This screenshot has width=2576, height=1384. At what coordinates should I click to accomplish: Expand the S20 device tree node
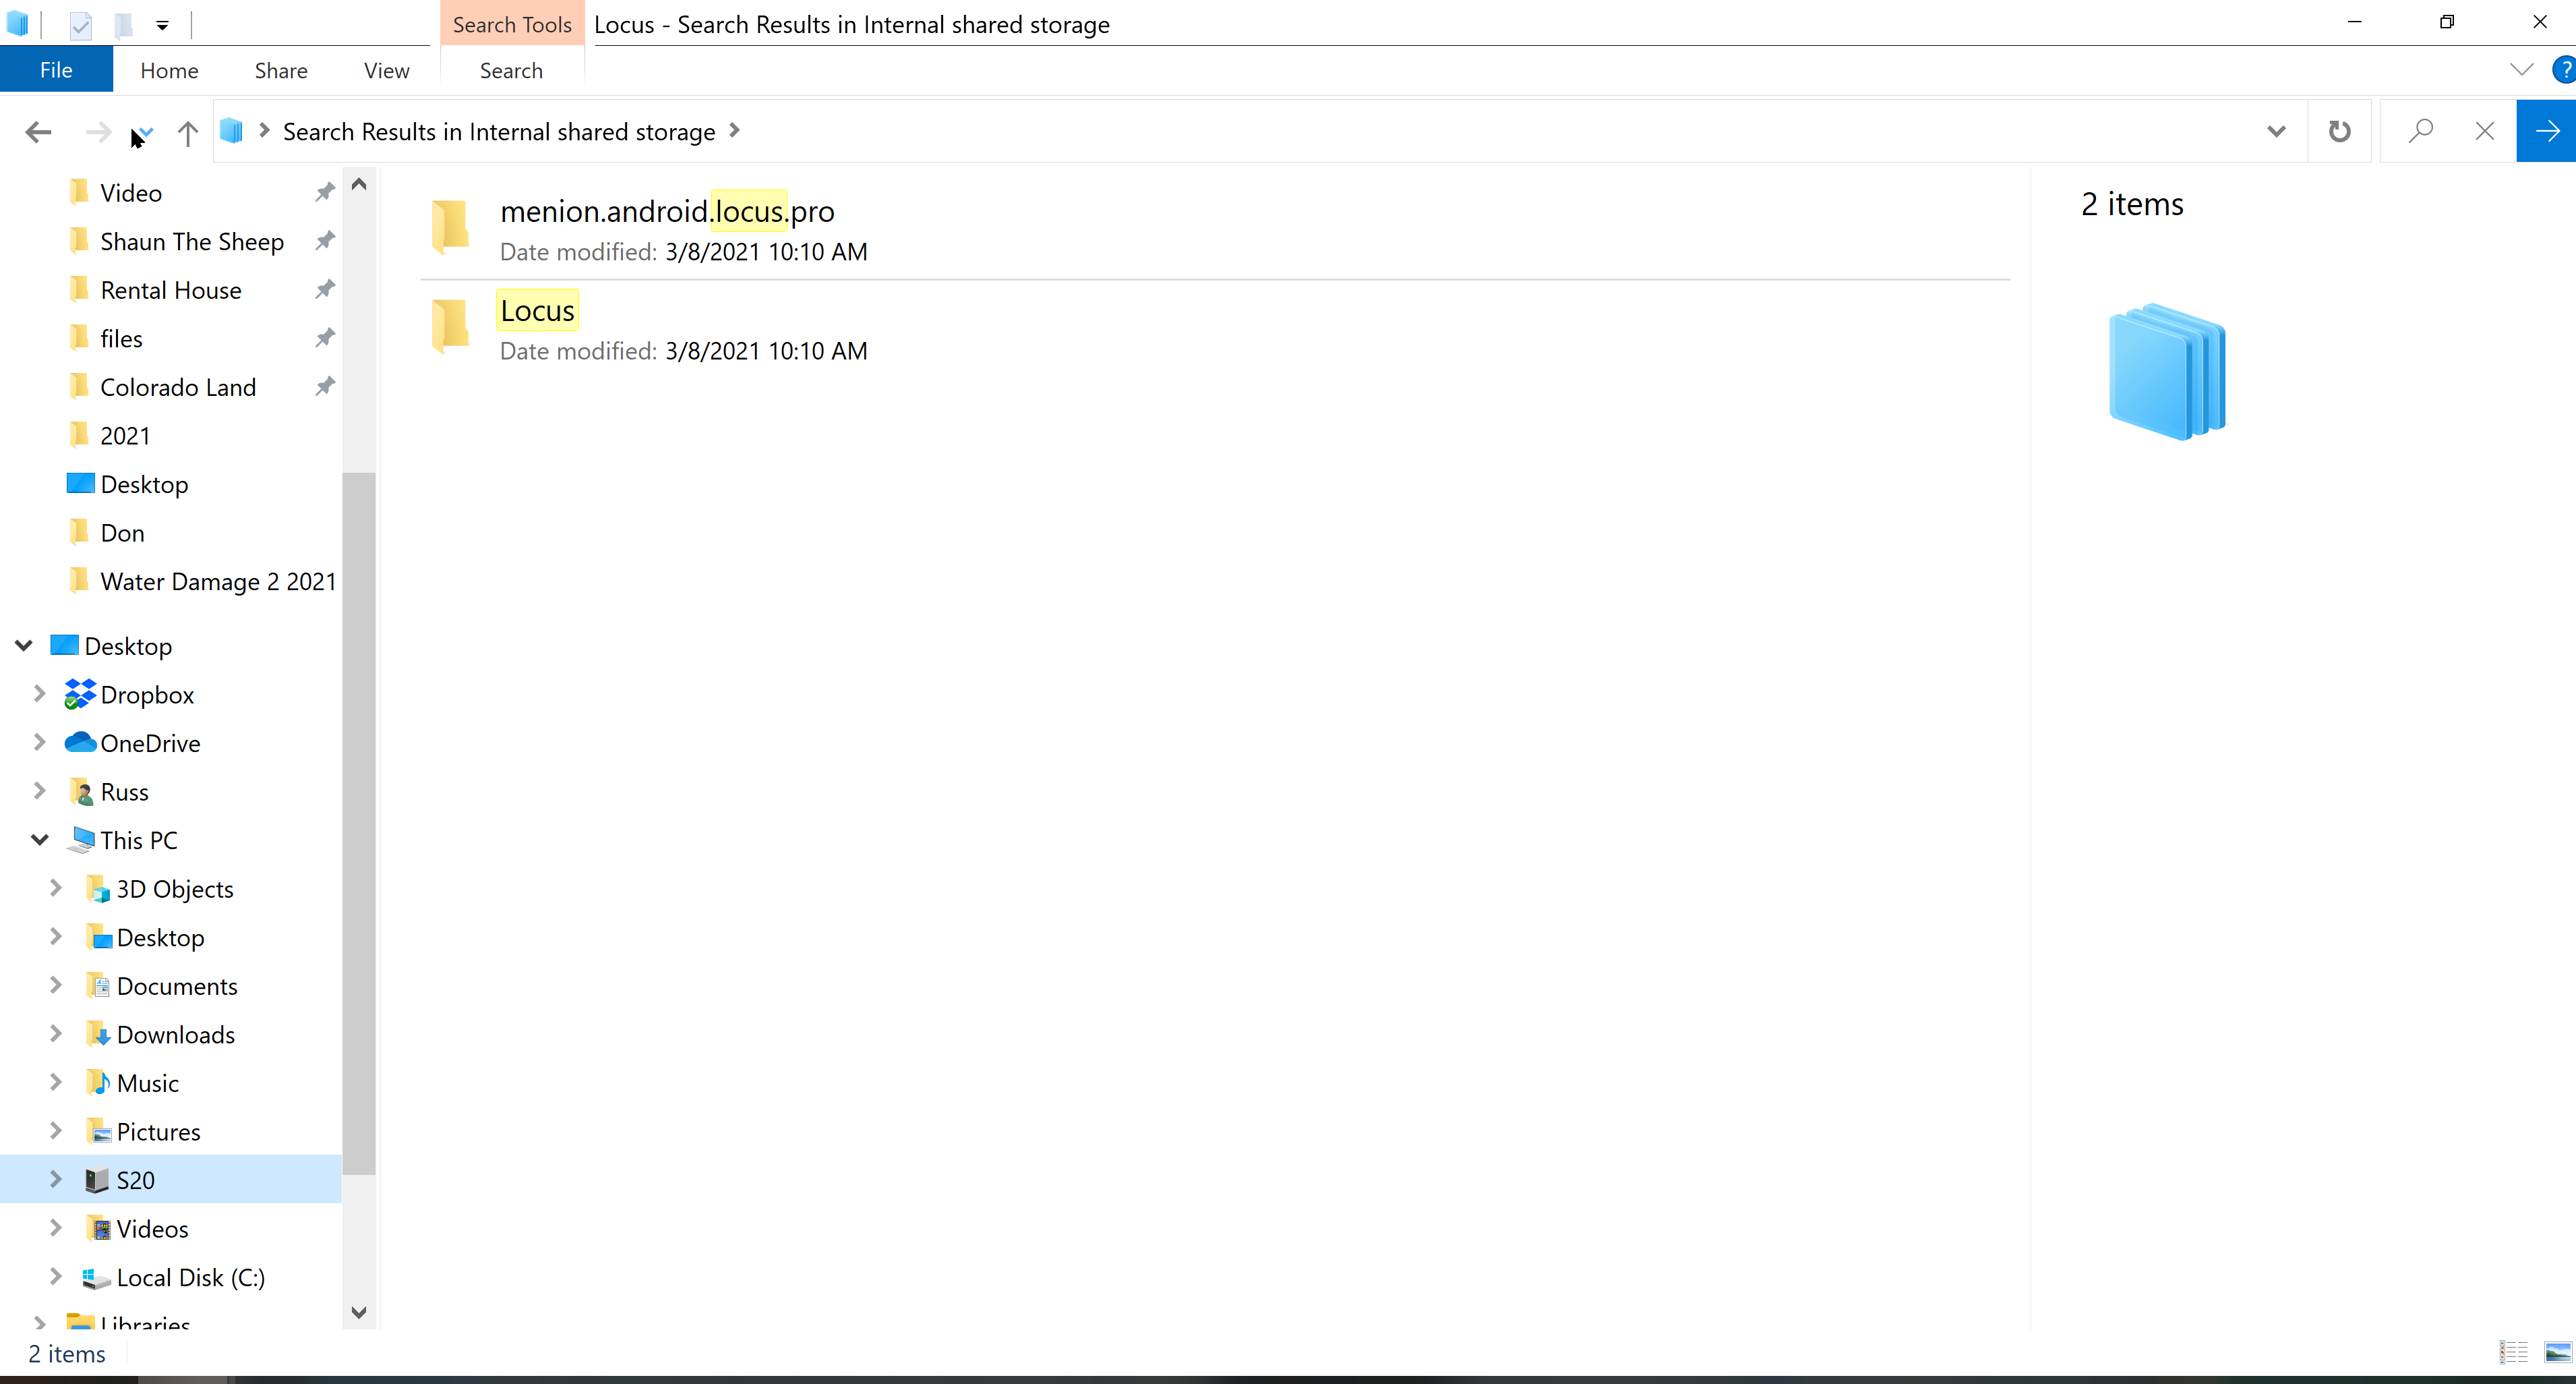point(56,1179)
